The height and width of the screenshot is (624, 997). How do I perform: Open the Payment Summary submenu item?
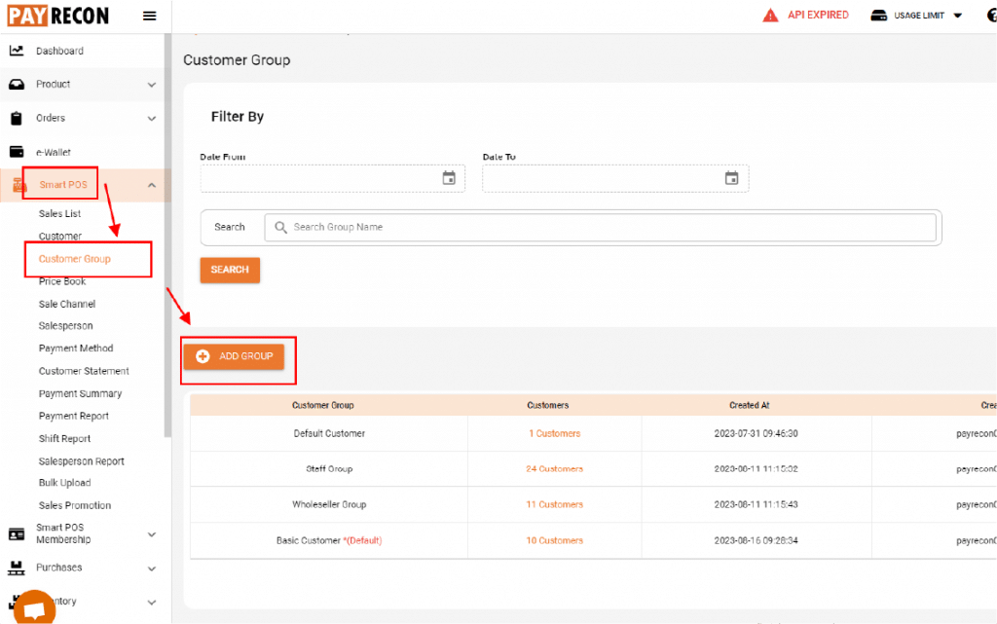click(x=80, y=393)
